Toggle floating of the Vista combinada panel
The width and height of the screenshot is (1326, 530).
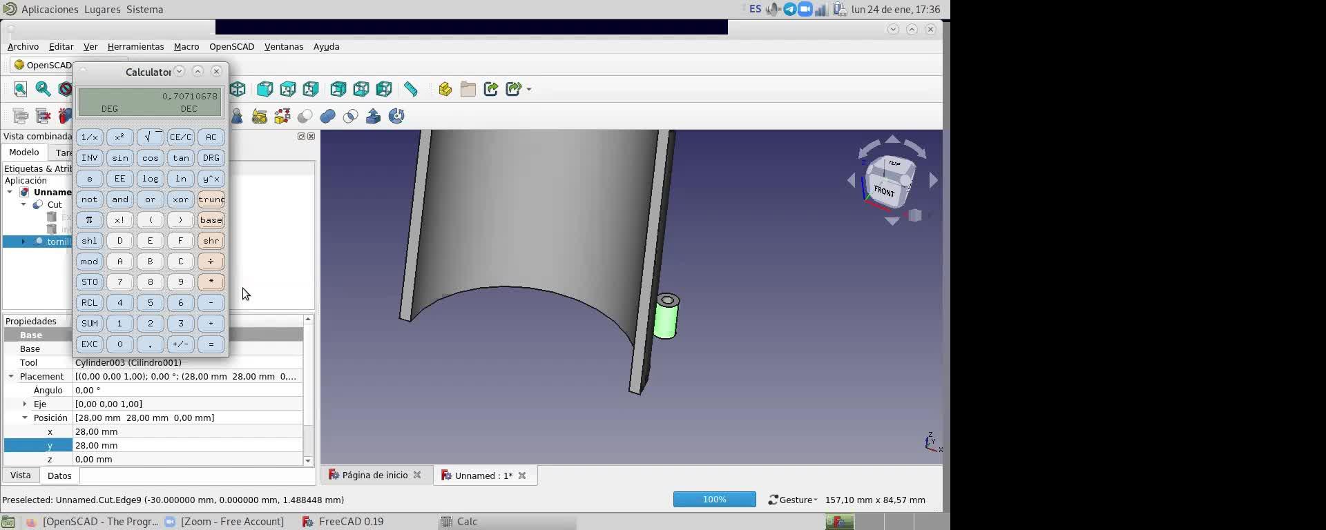[301, 137]
